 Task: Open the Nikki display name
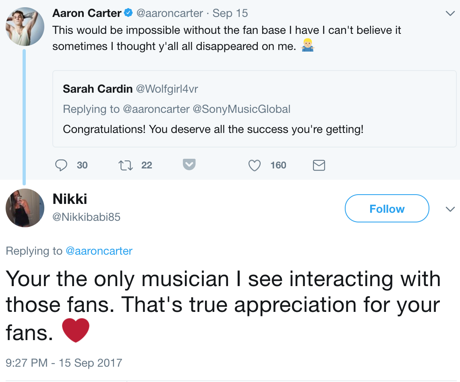(x=70, y=199)
